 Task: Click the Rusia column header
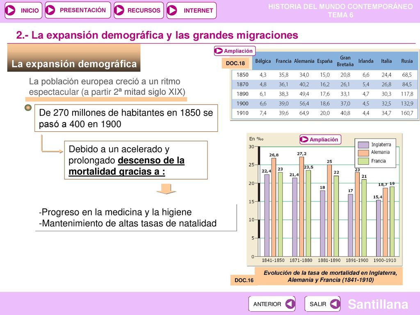point(406,61)
